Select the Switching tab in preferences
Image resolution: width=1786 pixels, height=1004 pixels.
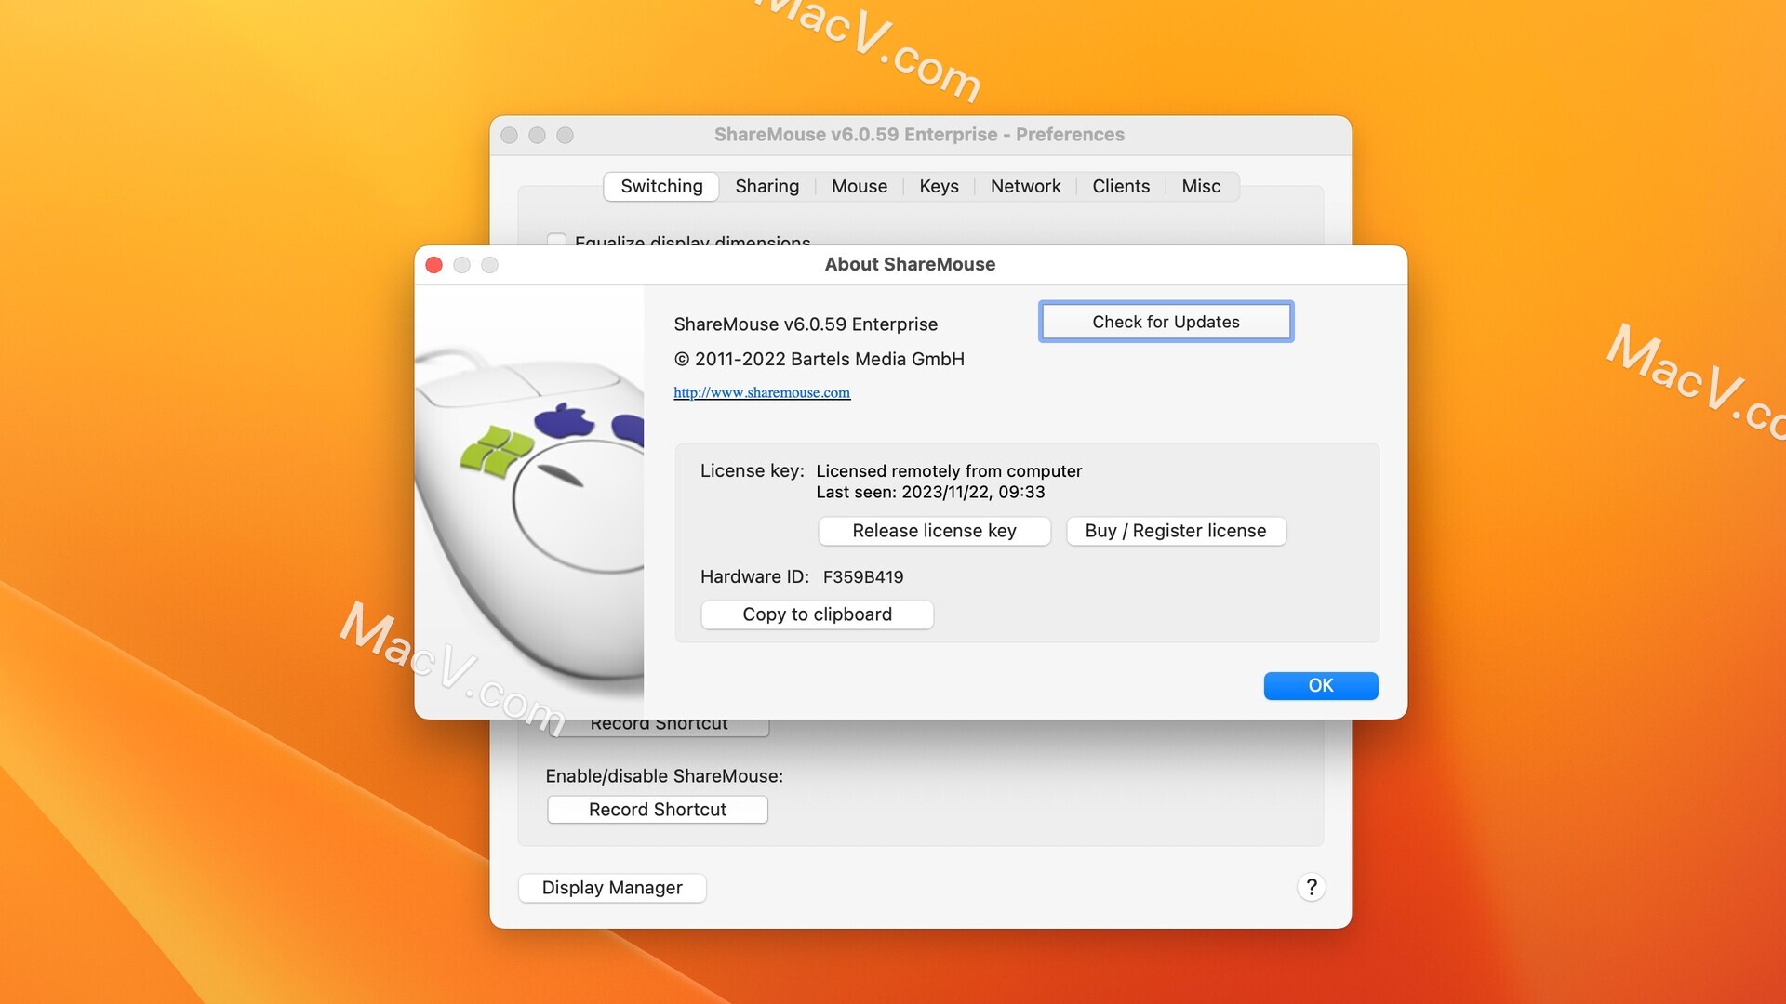coord(661,185)
